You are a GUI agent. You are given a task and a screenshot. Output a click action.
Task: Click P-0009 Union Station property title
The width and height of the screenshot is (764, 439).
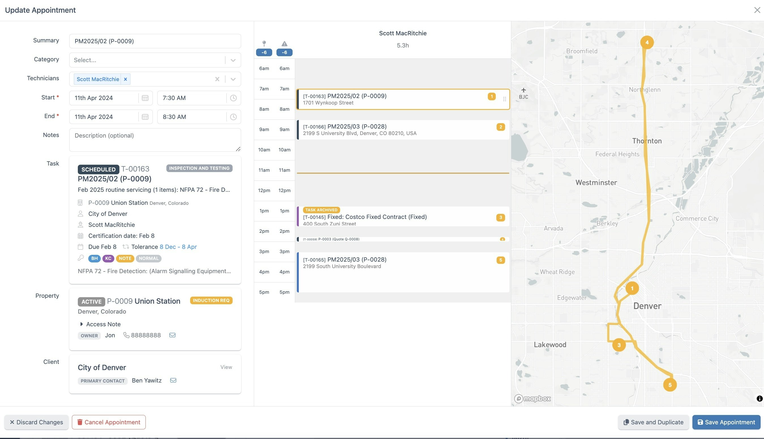(x=144, y=301)
